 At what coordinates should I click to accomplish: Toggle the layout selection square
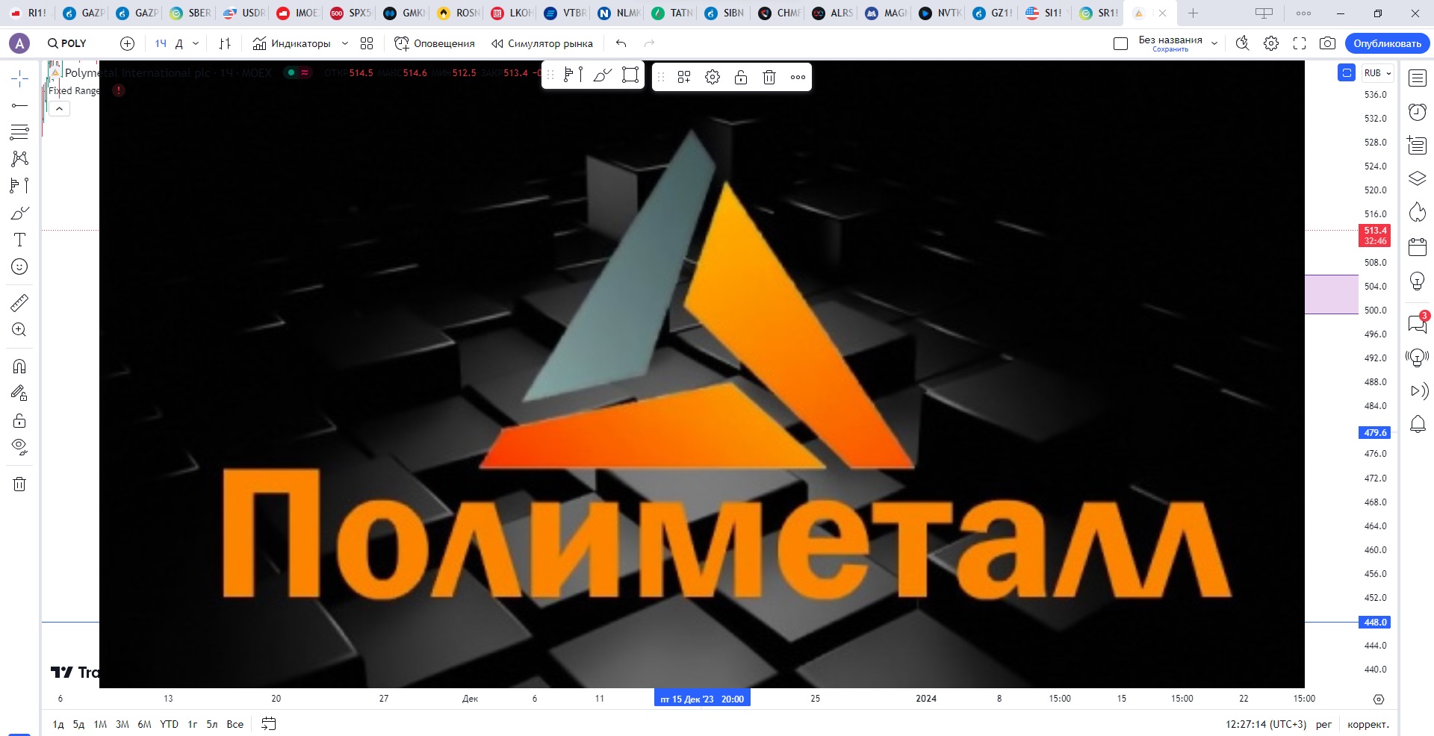1120,43
